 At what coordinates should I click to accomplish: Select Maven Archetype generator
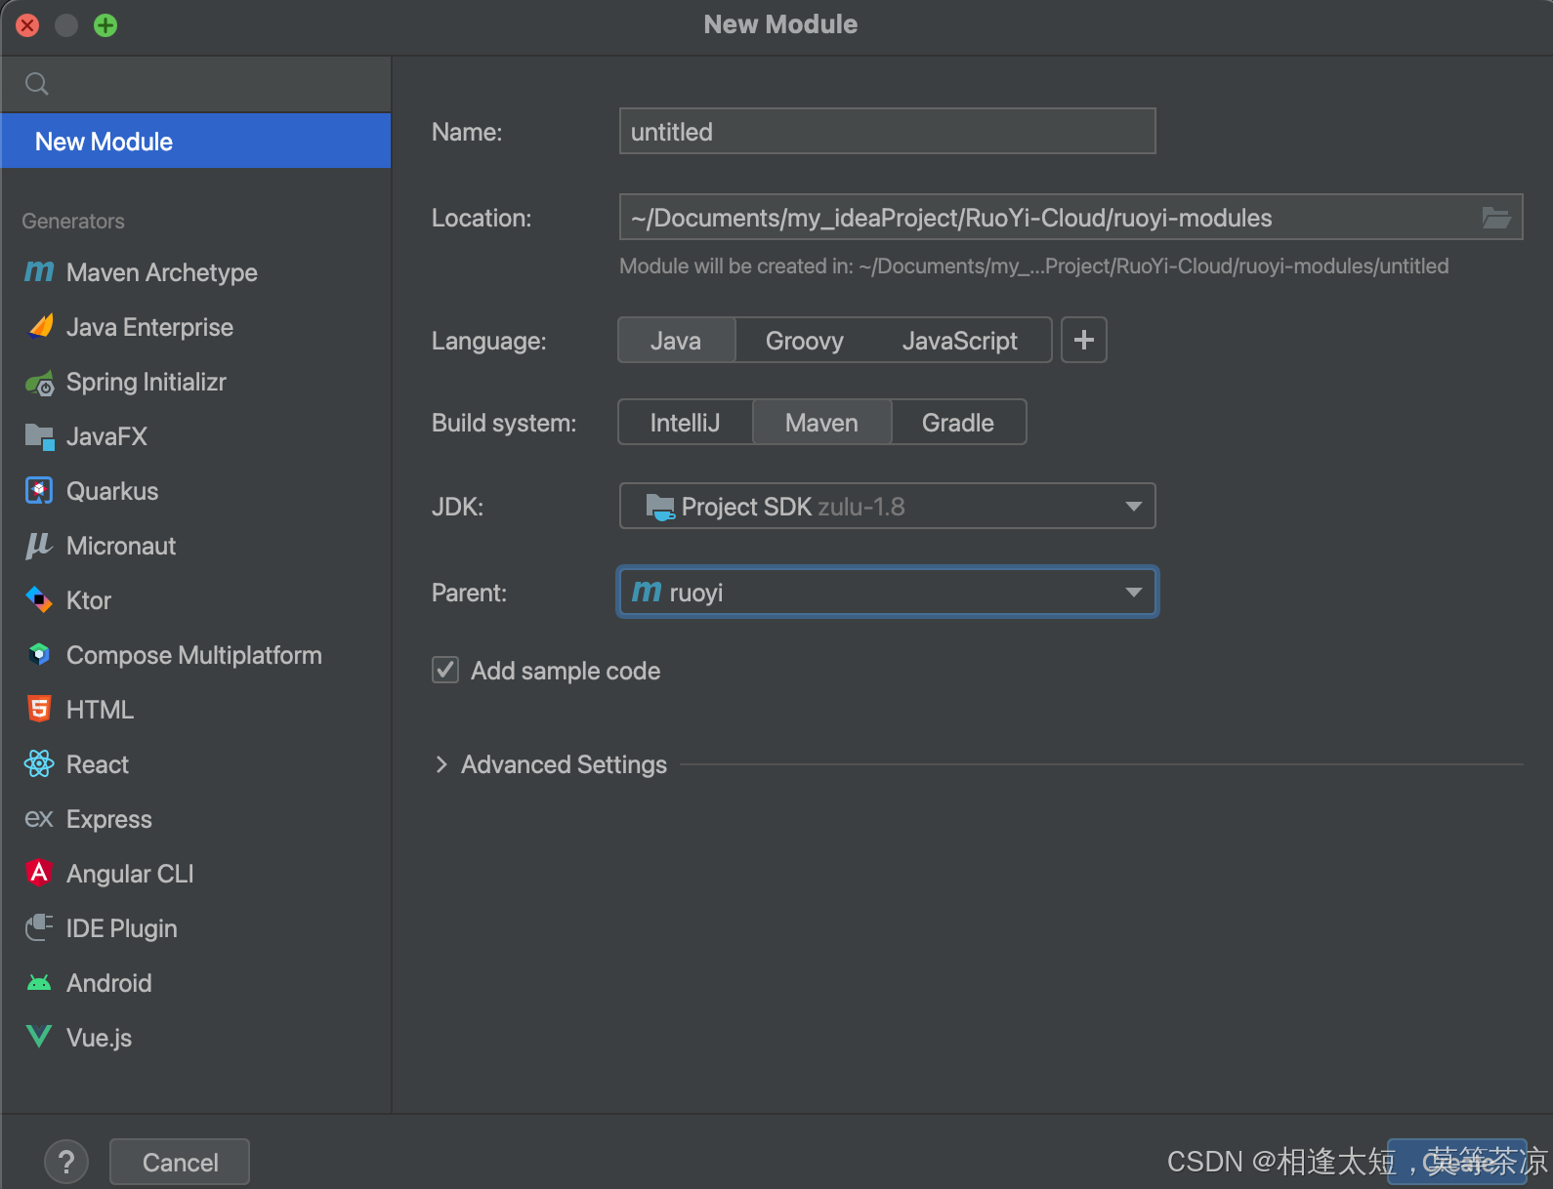click(x=196, y=272)
